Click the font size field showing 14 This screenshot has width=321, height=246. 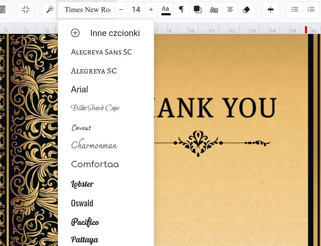click(x=136, y=10)
